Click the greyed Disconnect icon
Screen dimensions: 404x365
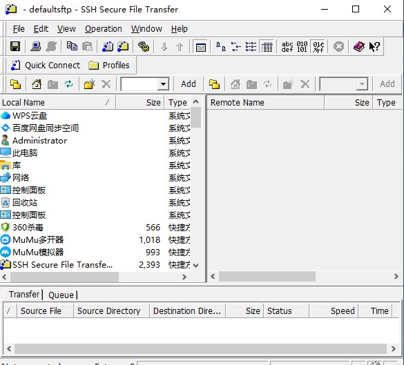[x=51, y=47]
